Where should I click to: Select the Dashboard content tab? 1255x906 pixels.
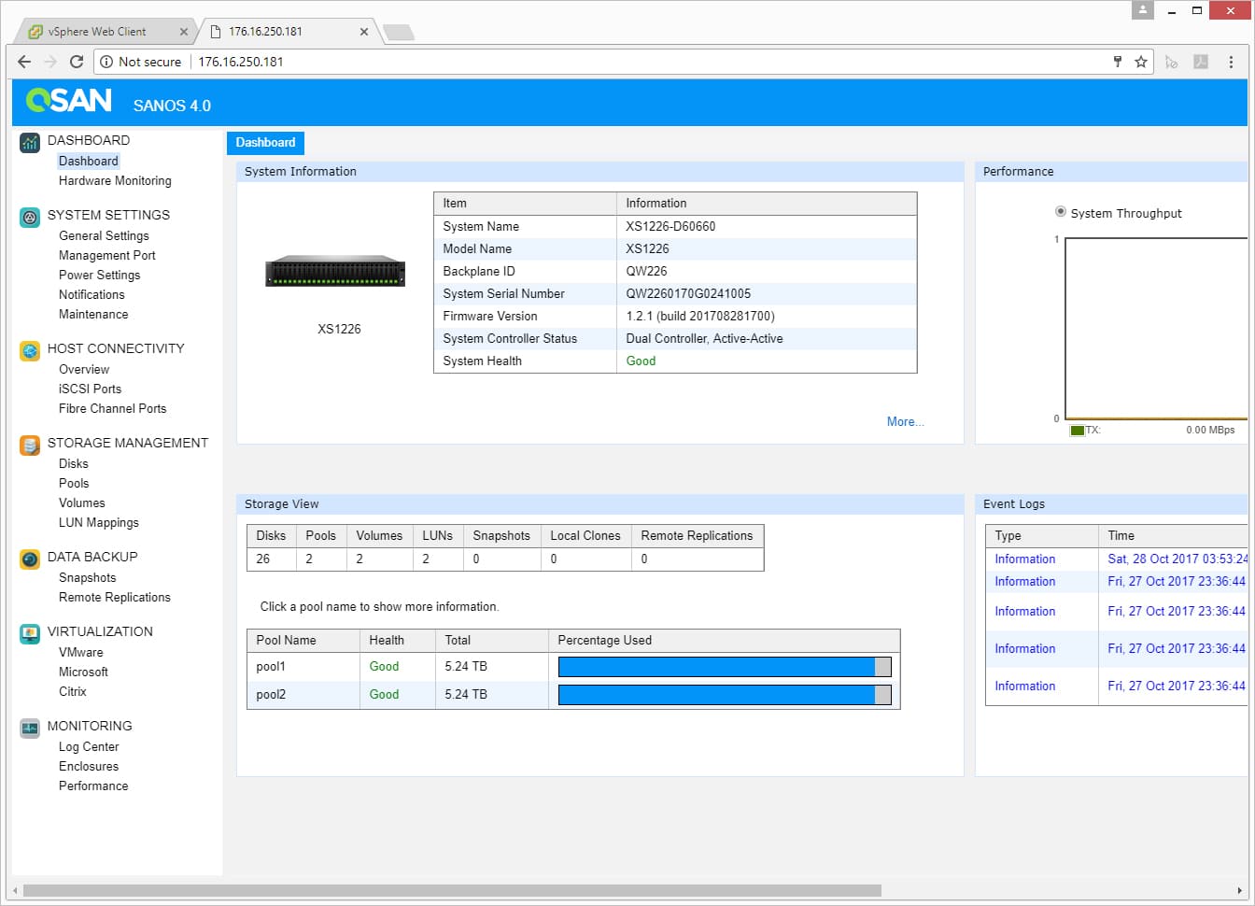(x=265, y=143)
